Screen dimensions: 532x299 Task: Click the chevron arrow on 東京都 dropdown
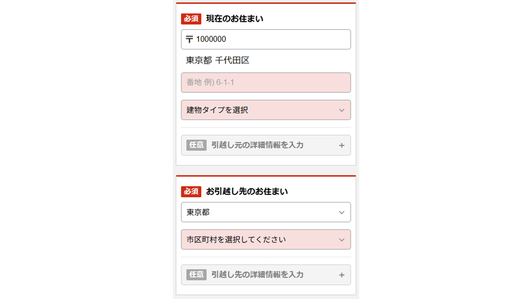(x=342, y=213)
